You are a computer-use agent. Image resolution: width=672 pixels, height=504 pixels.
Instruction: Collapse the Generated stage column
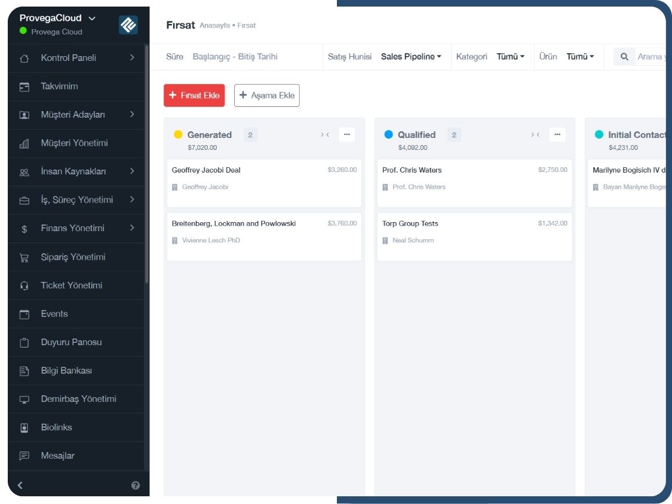point(324,135)
